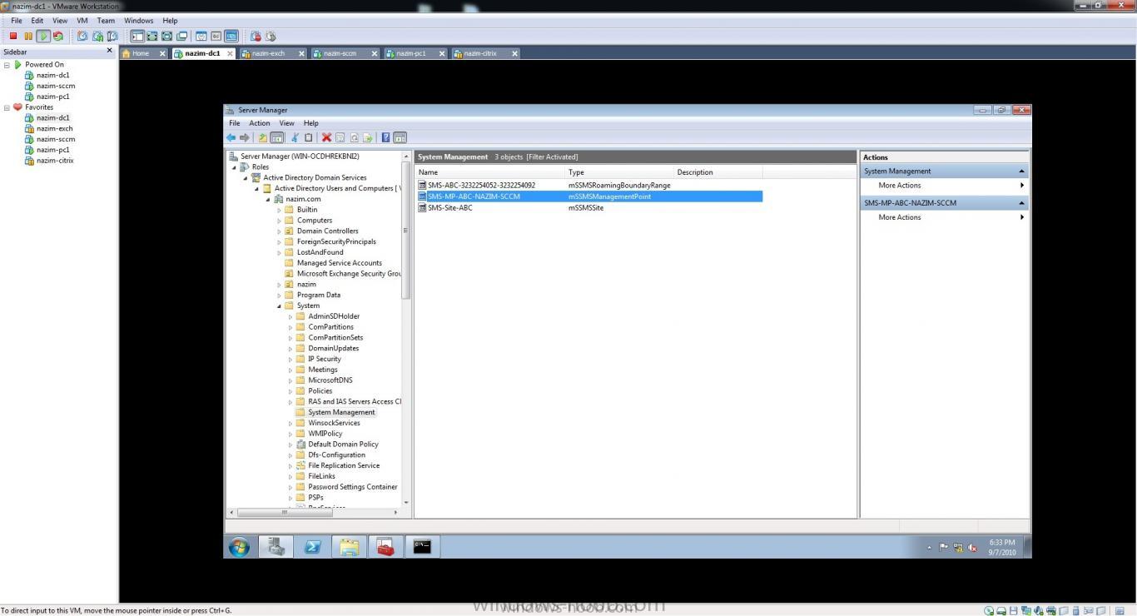
Task: Select the System Management folder in tree
Action: [341, 412]
